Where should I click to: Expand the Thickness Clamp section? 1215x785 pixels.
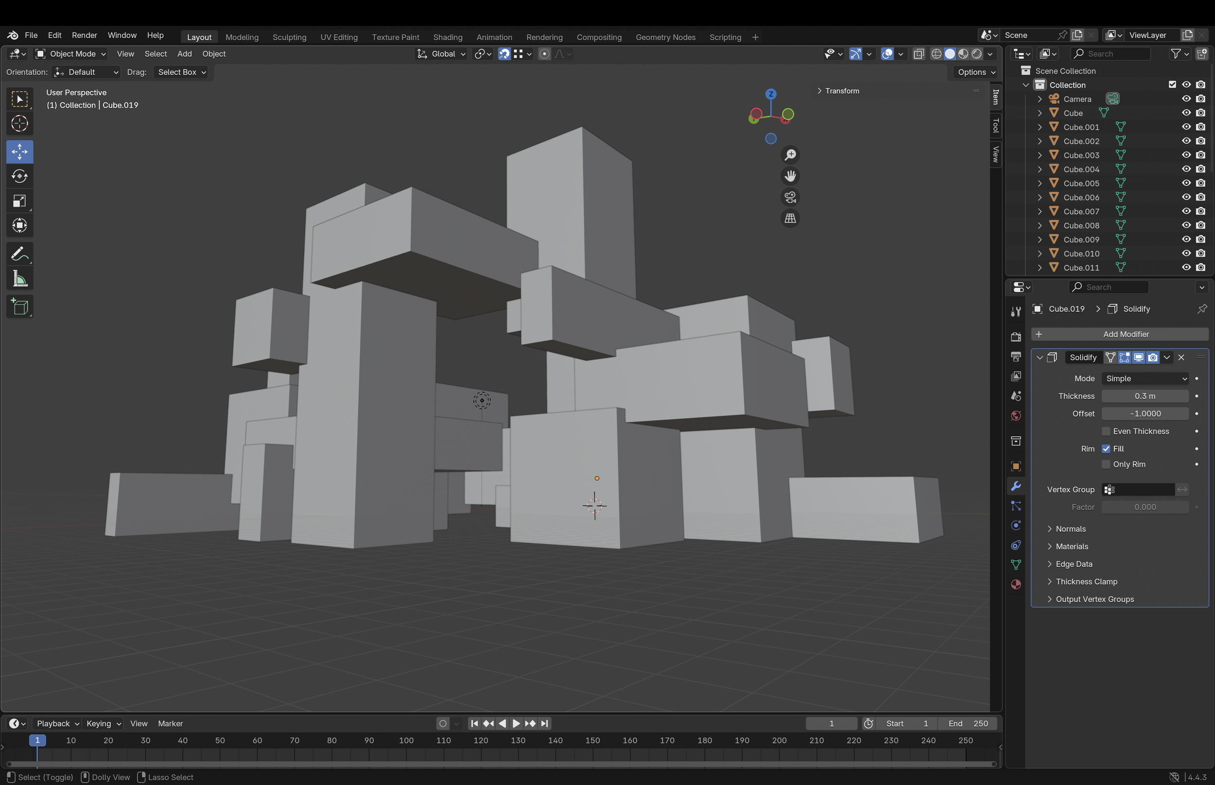(x=1086, y=581)
